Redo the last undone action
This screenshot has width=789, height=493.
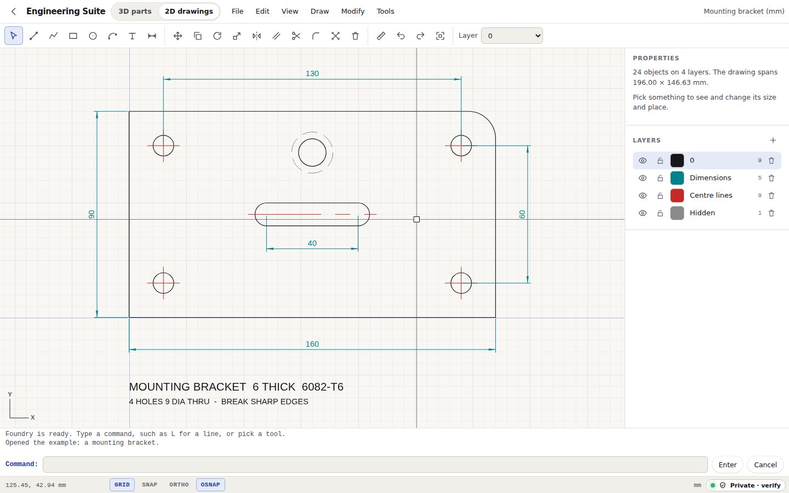pyautogui.click(x=420, y=36)
